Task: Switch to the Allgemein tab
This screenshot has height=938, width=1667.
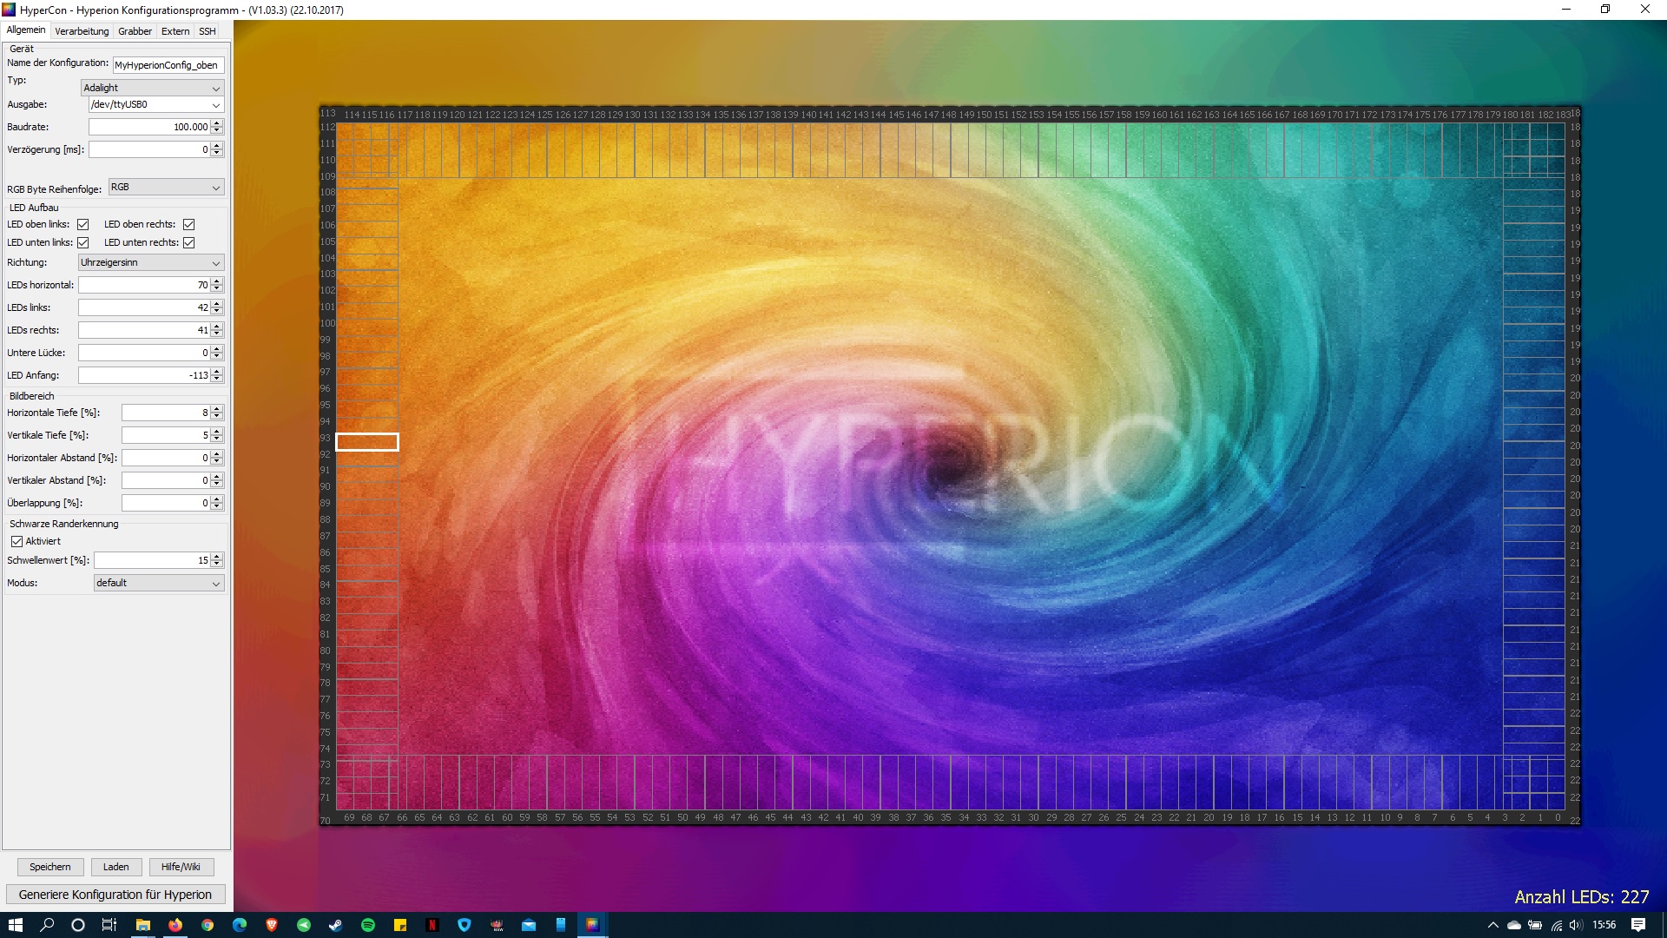Action: (26, 30)
